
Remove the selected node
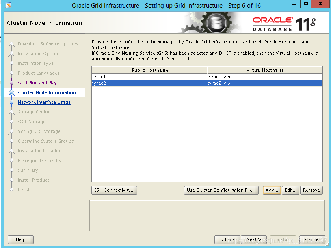click(x=312, y=190)
